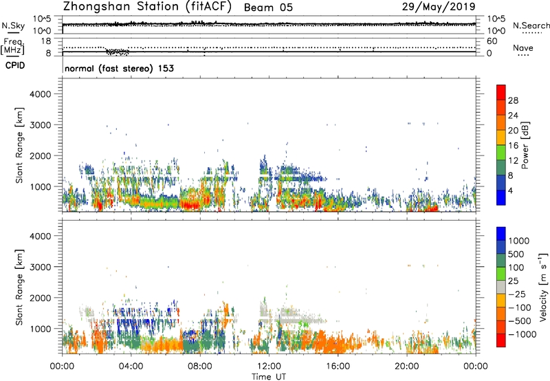Click the 'Freq. [MHz]' axis label
The image size is (550, 381).
tap(13, 46)
